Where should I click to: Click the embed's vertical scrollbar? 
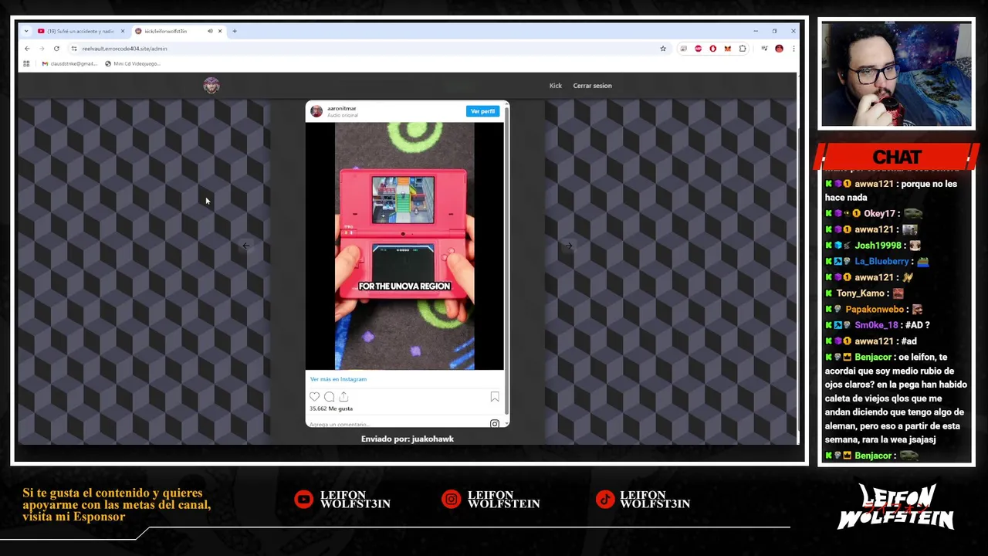pos(506,263)
